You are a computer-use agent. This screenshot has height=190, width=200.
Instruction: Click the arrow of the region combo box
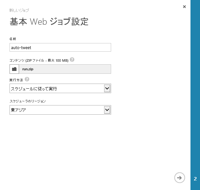pos(107,110)
